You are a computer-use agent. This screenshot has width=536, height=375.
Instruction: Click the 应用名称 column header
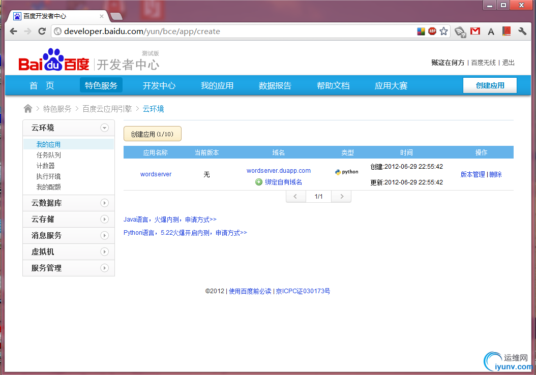156,152
